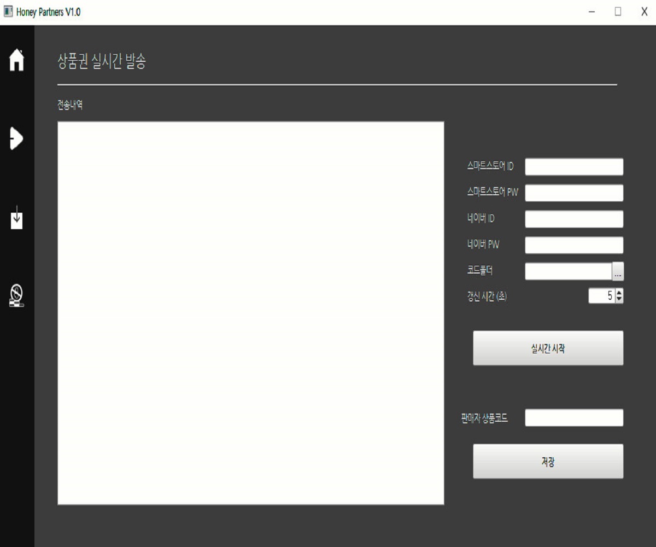Click the 코드폴더 path field
Viewport: 656px width, 547px height.
tap(569, 271)
